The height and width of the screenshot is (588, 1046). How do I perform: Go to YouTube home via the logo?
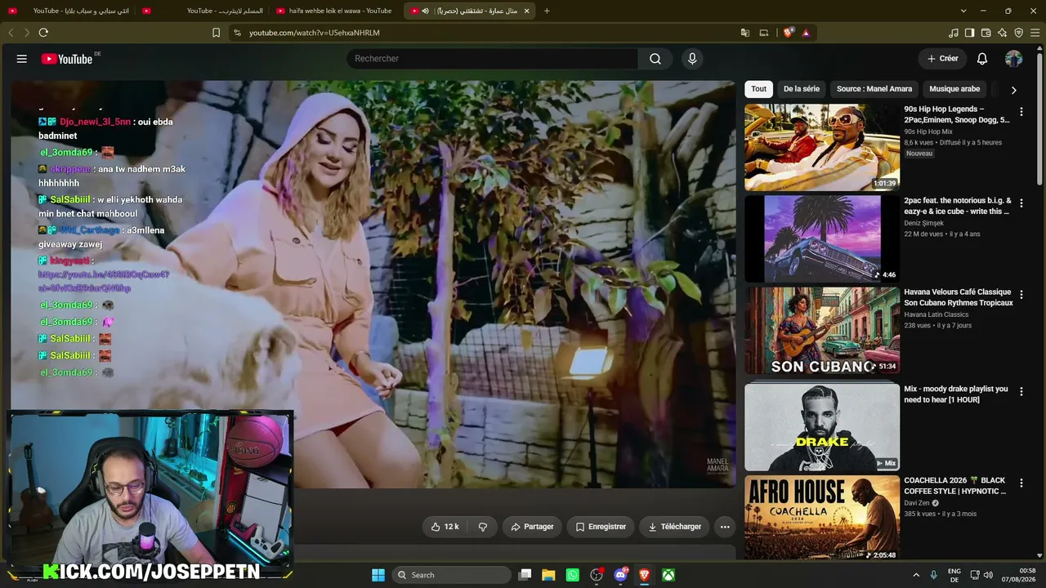point(67,59)
